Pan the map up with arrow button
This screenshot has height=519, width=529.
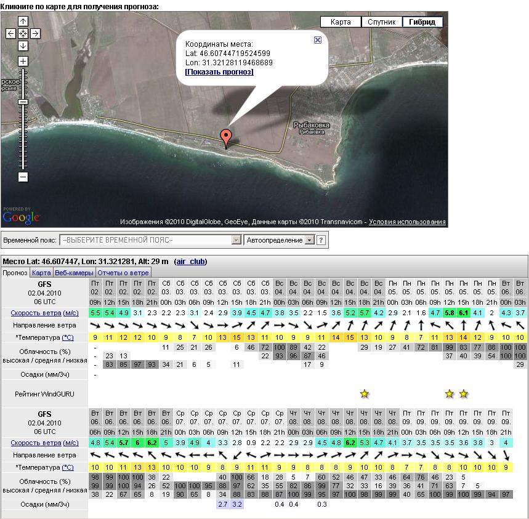point(23,22)
